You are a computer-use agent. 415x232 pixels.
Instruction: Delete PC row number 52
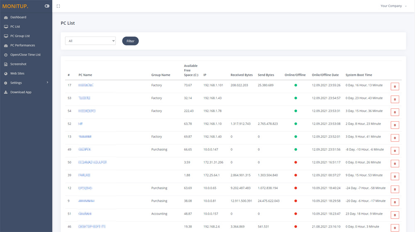tap(395, 125)
